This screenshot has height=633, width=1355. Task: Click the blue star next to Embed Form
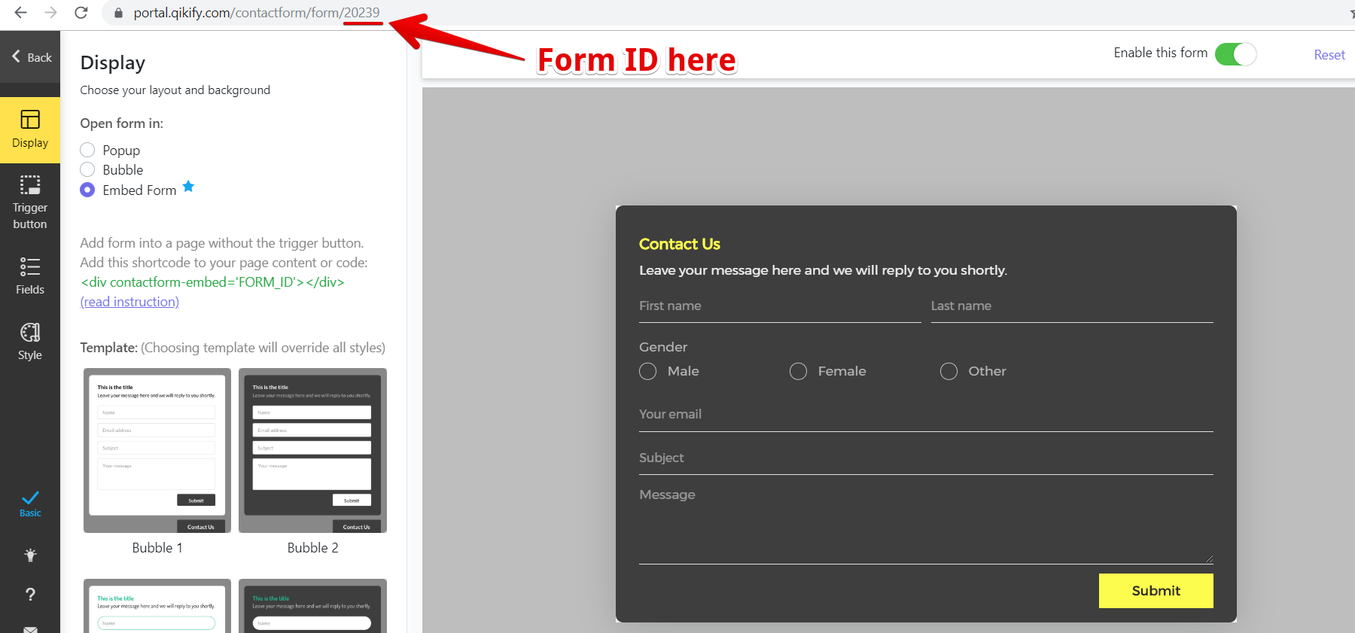pos(188,186)
